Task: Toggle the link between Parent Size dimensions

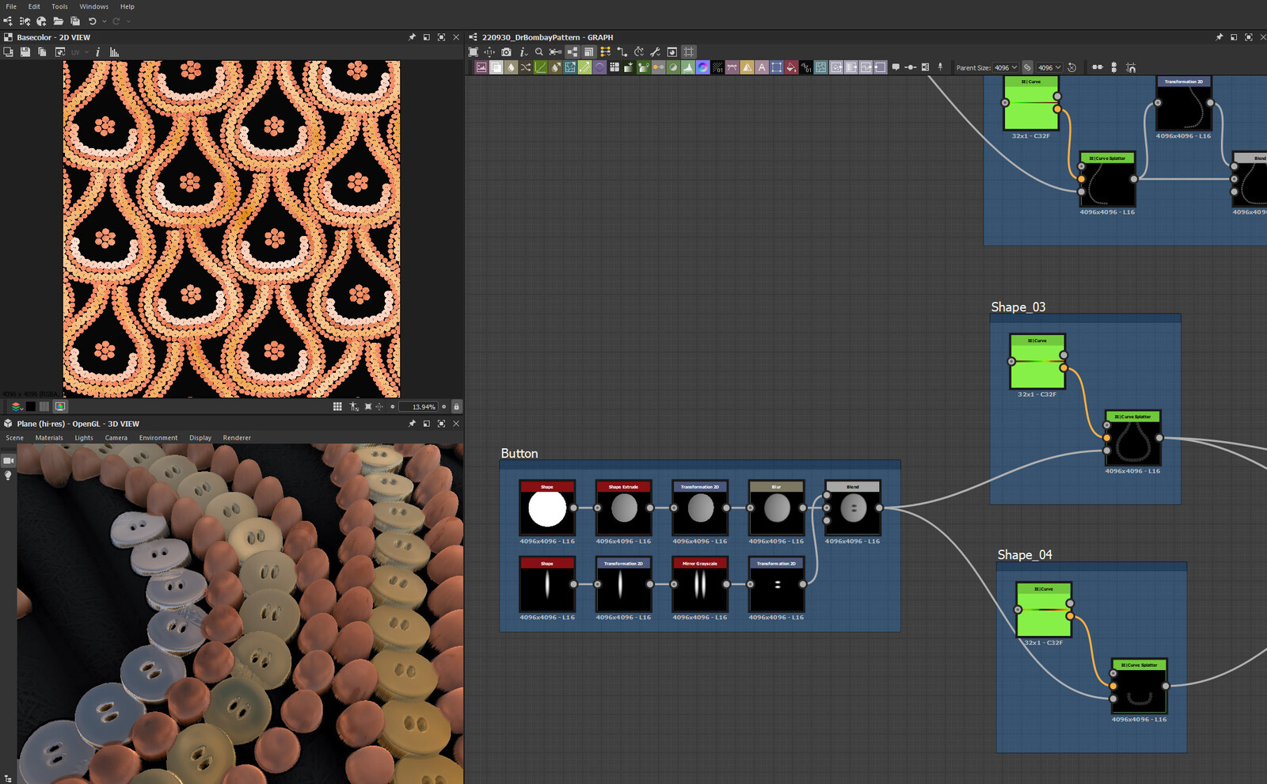Action: click(1029, 67)
